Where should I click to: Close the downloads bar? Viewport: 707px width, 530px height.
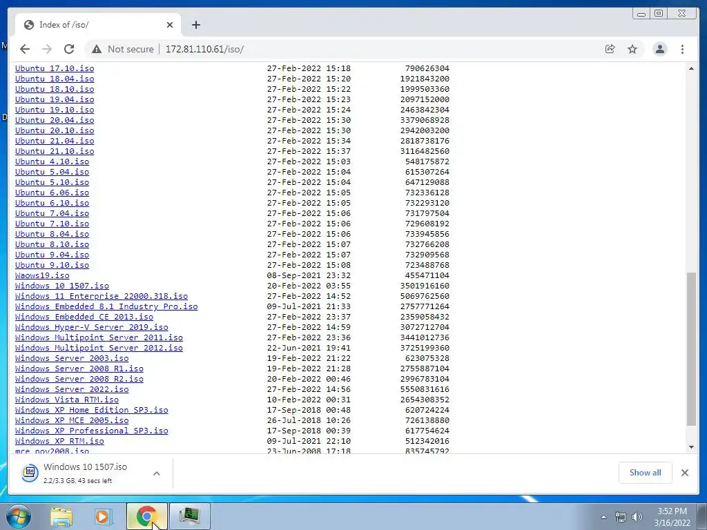click(685, 473)
